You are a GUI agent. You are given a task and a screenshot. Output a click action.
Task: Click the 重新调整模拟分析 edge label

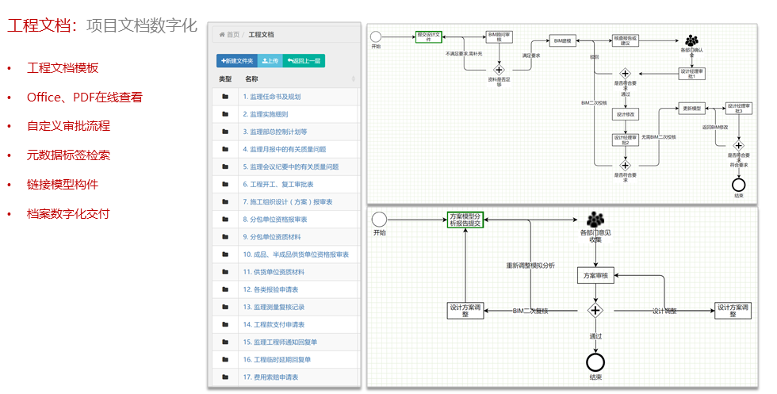[x=530, y=266]
